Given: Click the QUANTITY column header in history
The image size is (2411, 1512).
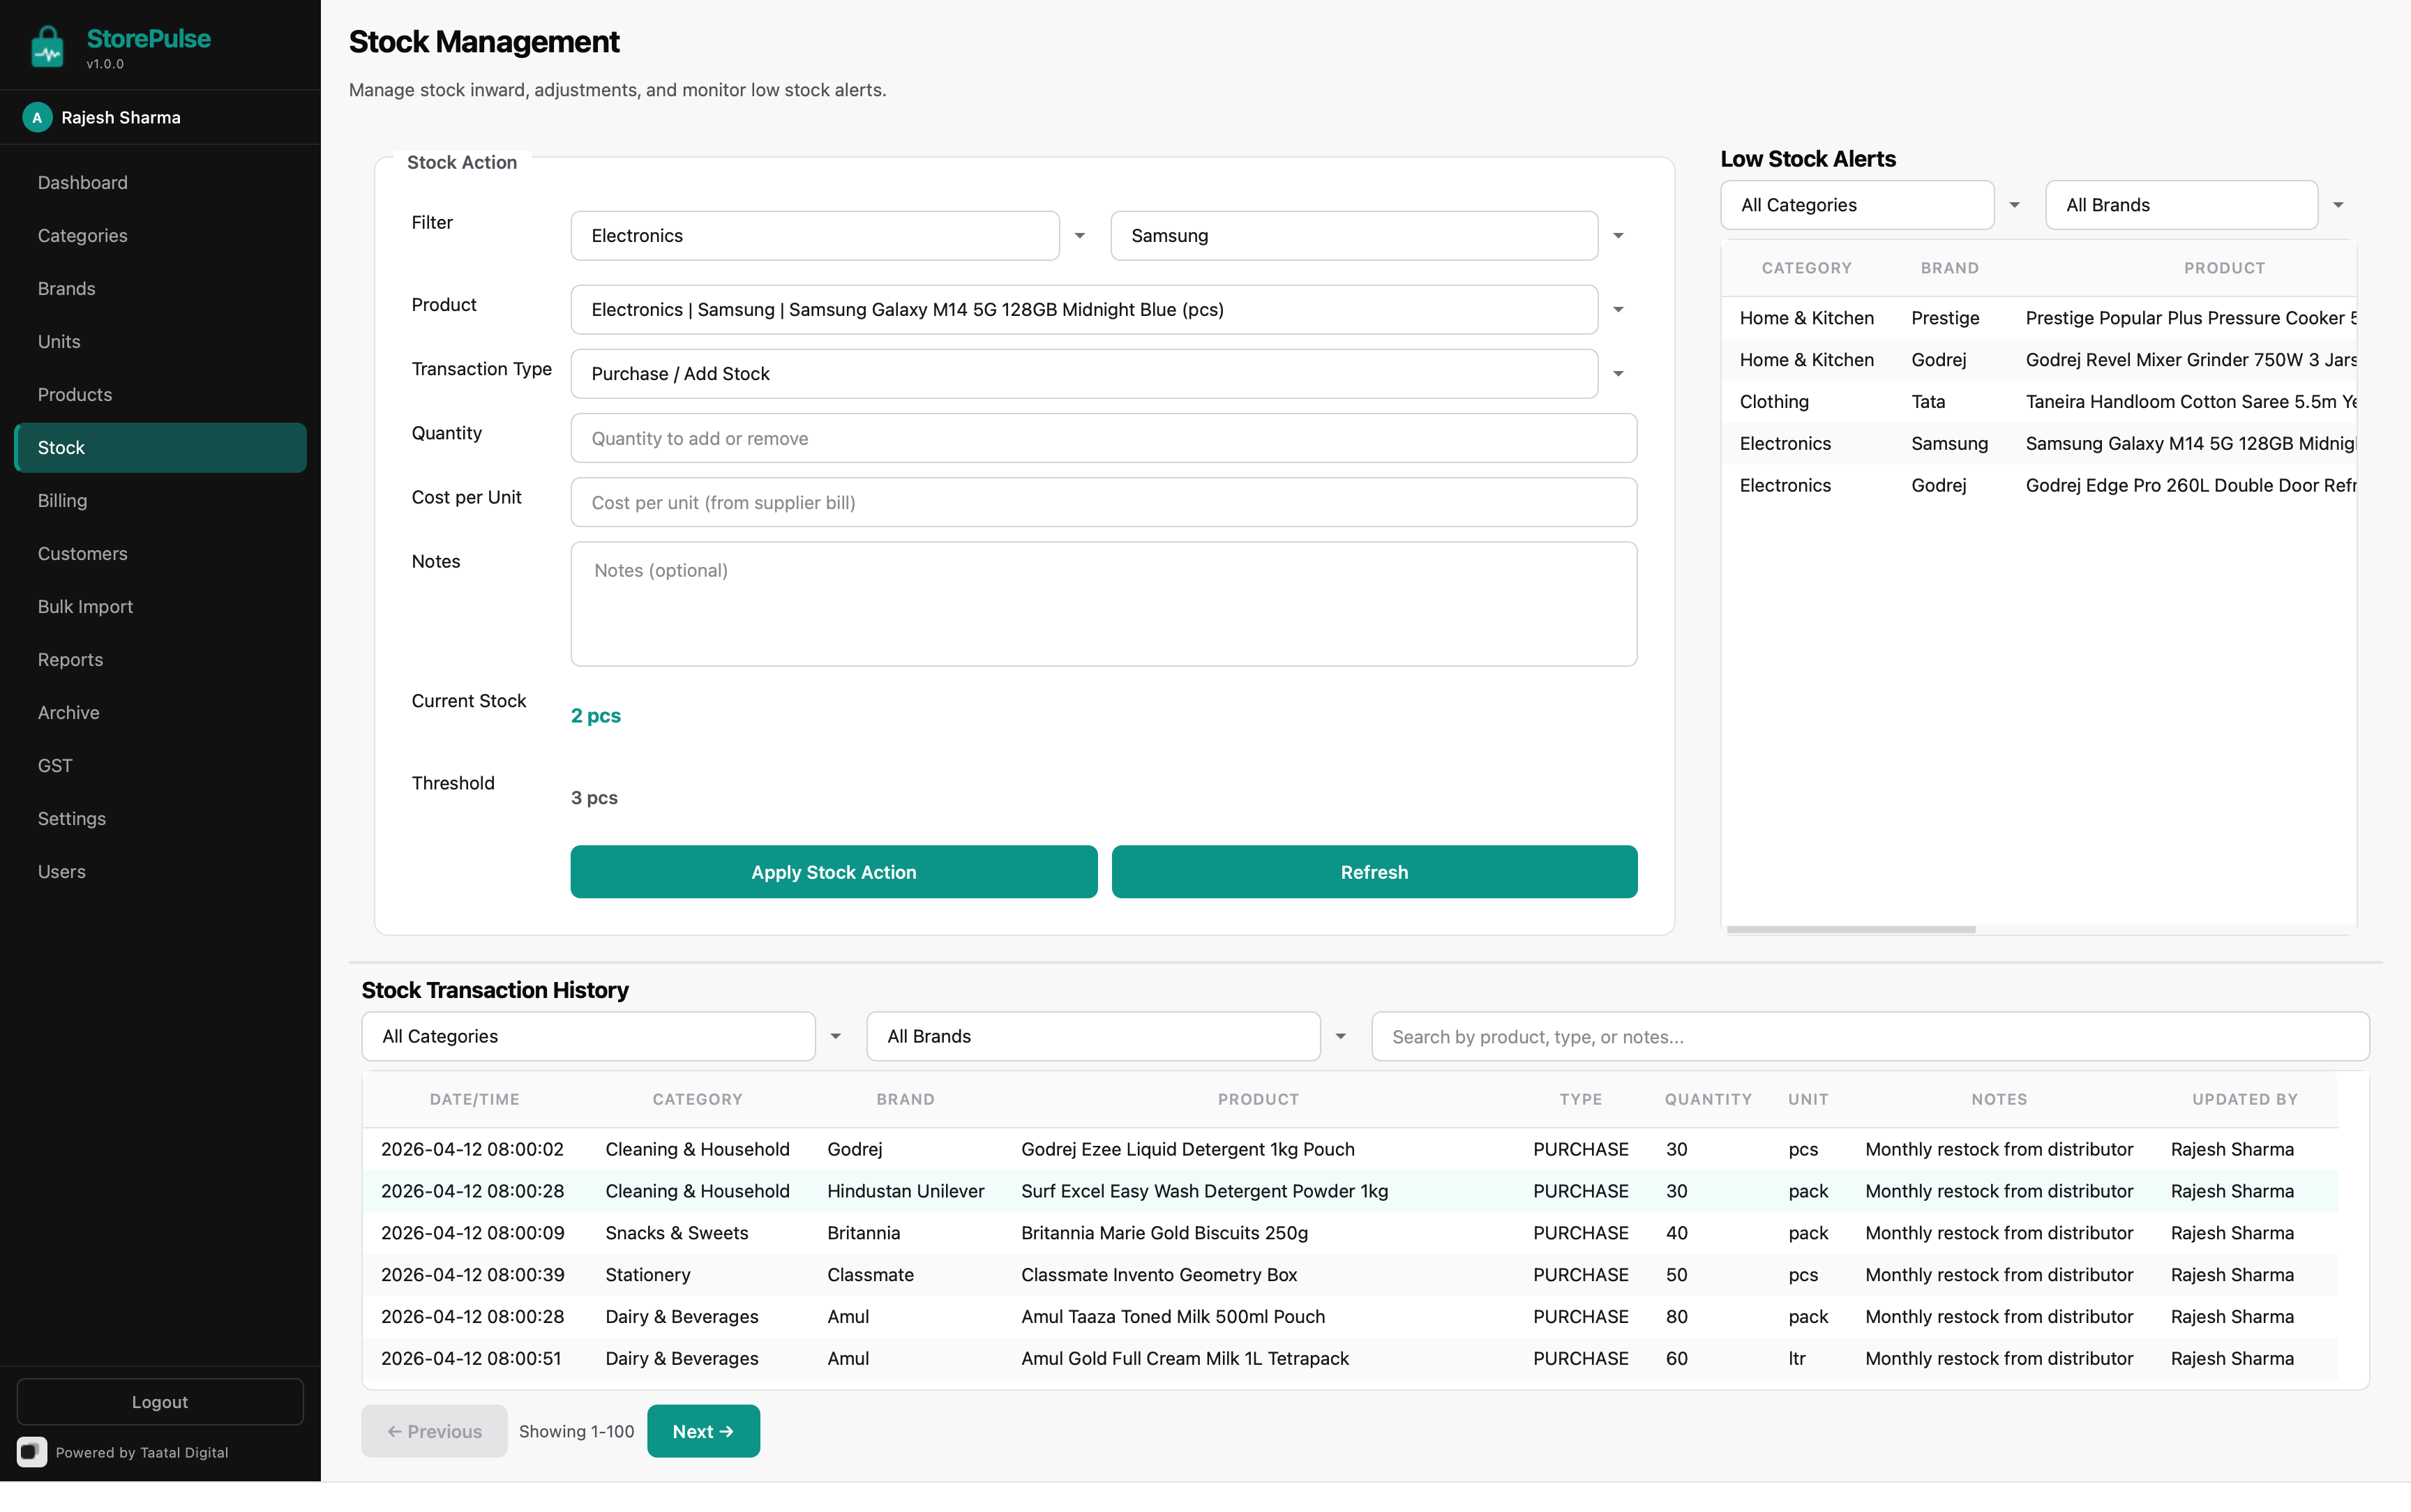Looking at the screenshot, I should tap(1708, 1099).
